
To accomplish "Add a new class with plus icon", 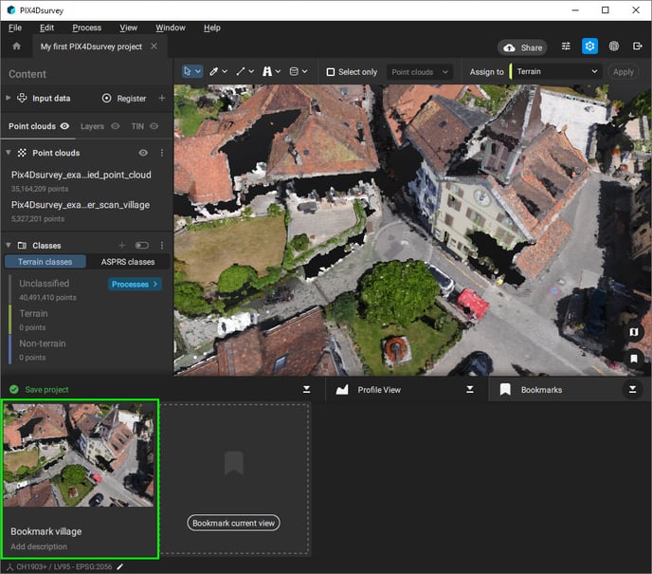I will click(x=121, y=246).
